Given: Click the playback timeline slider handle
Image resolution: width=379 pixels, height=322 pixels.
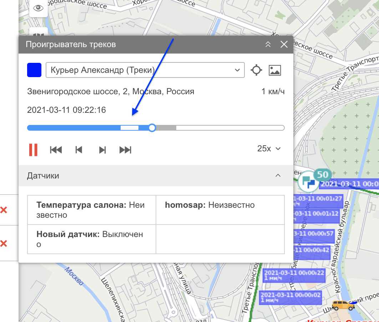Looking at the screenshot, I should [x=152, y=128].
